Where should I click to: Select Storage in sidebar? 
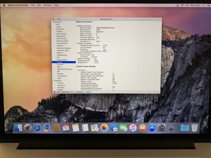pyautogui.click(x=60, y=74)
